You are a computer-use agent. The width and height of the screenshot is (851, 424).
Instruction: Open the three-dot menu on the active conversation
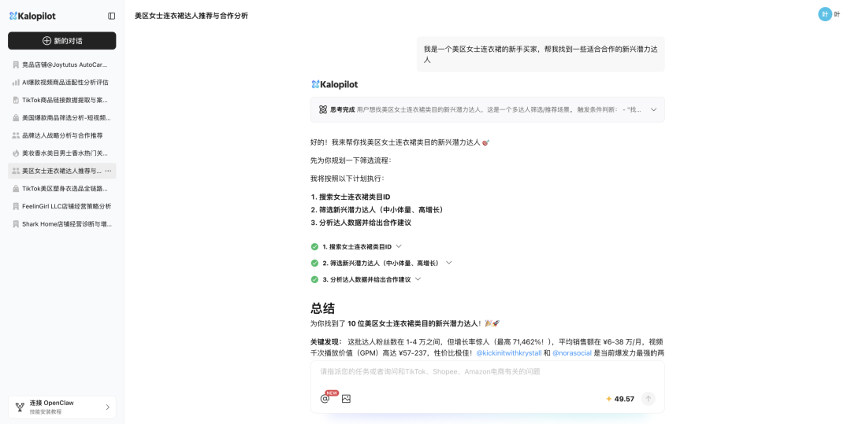tap(108, 171)
